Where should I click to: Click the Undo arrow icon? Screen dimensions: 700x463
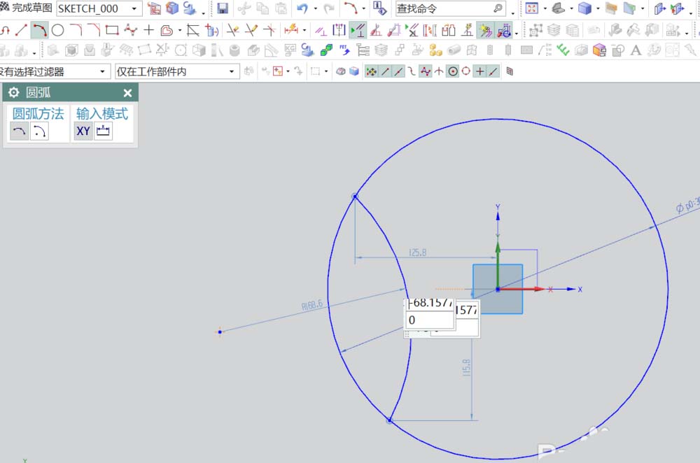(x=302, y=8)
